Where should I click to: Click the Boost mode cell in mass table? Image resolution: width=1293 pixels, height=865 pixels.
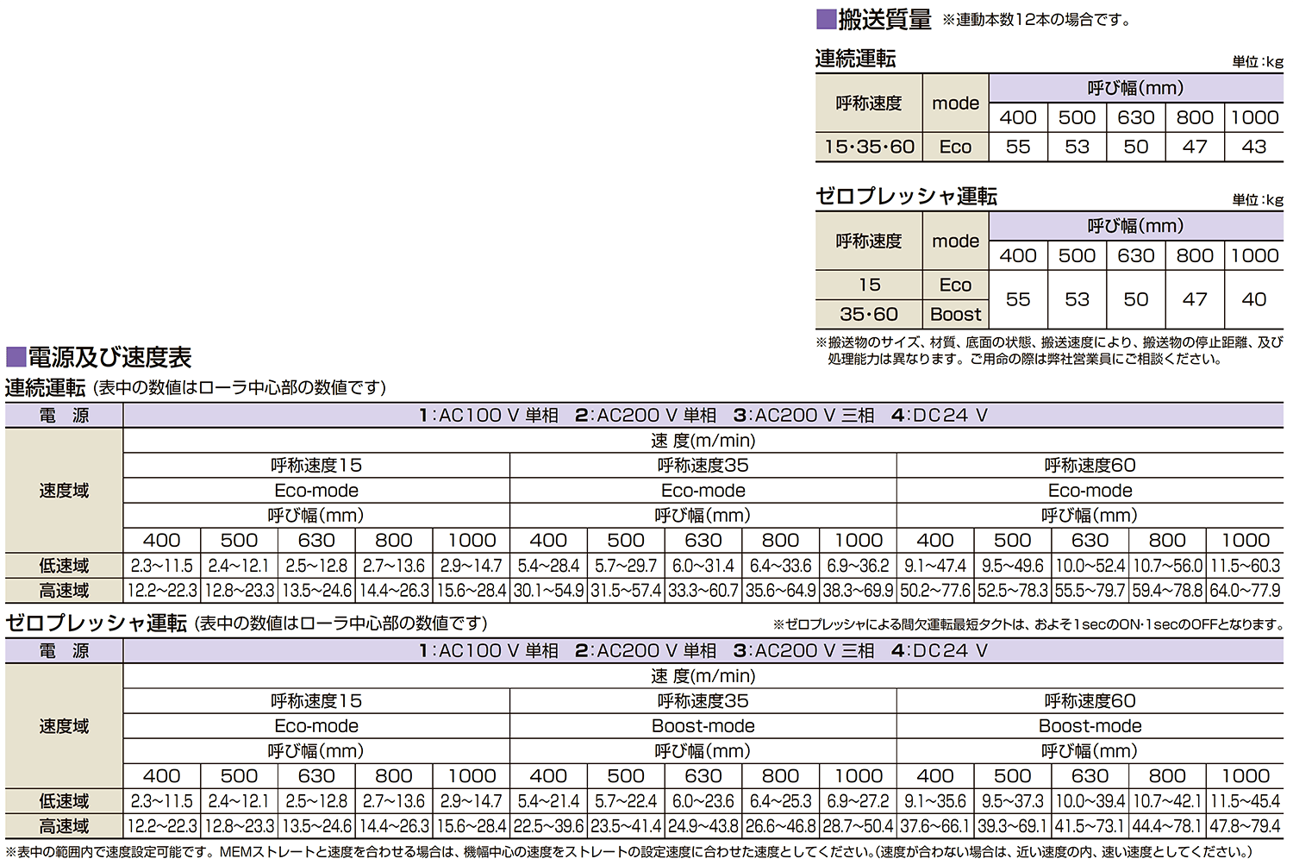point(956,314)
